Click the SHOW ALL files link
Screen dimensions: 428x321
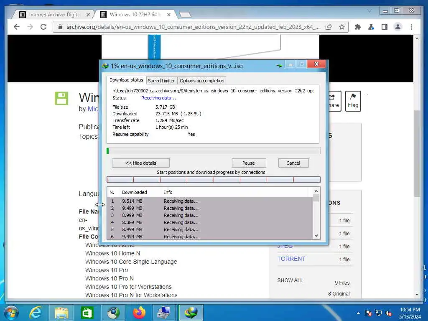coord(290,280)
